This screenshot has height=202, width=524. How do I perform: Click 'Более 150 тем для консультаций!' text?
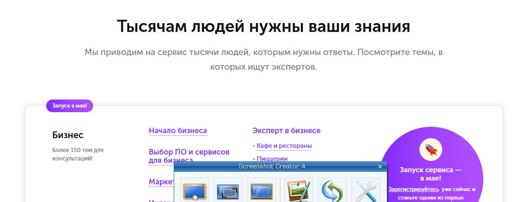pyautogui.click(x=78, y=154)
